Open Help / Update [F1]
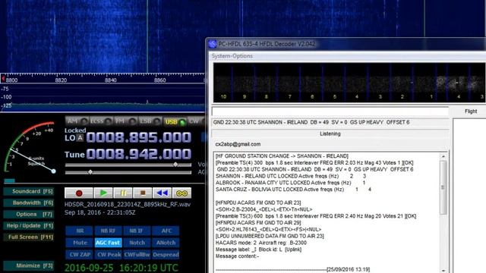This screenshot has width=486, height=273. [29, 226]
